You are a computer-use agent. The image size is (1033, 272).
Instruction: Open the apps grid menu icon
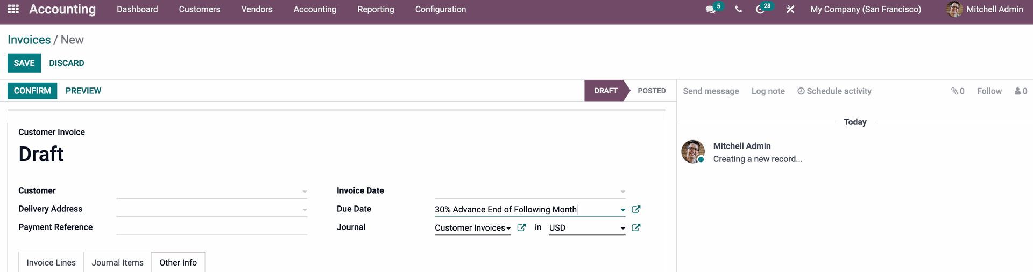13,9
